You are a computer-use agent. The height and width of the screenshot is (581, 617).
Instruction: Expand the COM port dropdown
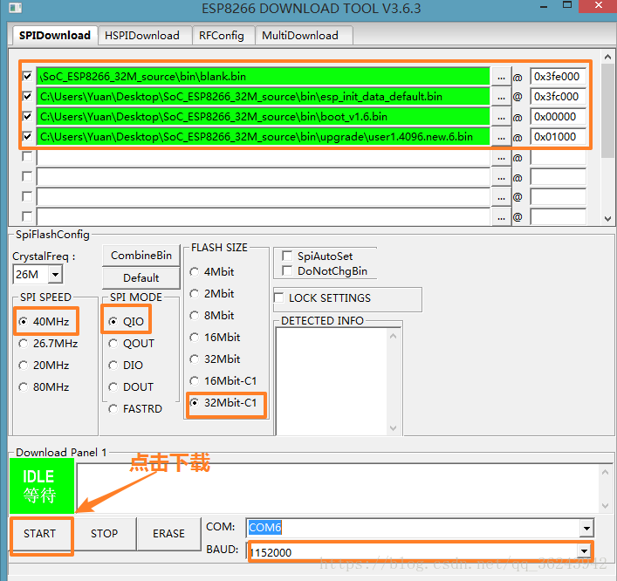[x=586, y=528]
